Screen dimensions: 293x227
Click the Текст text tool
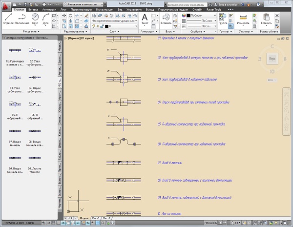point(145,19)
